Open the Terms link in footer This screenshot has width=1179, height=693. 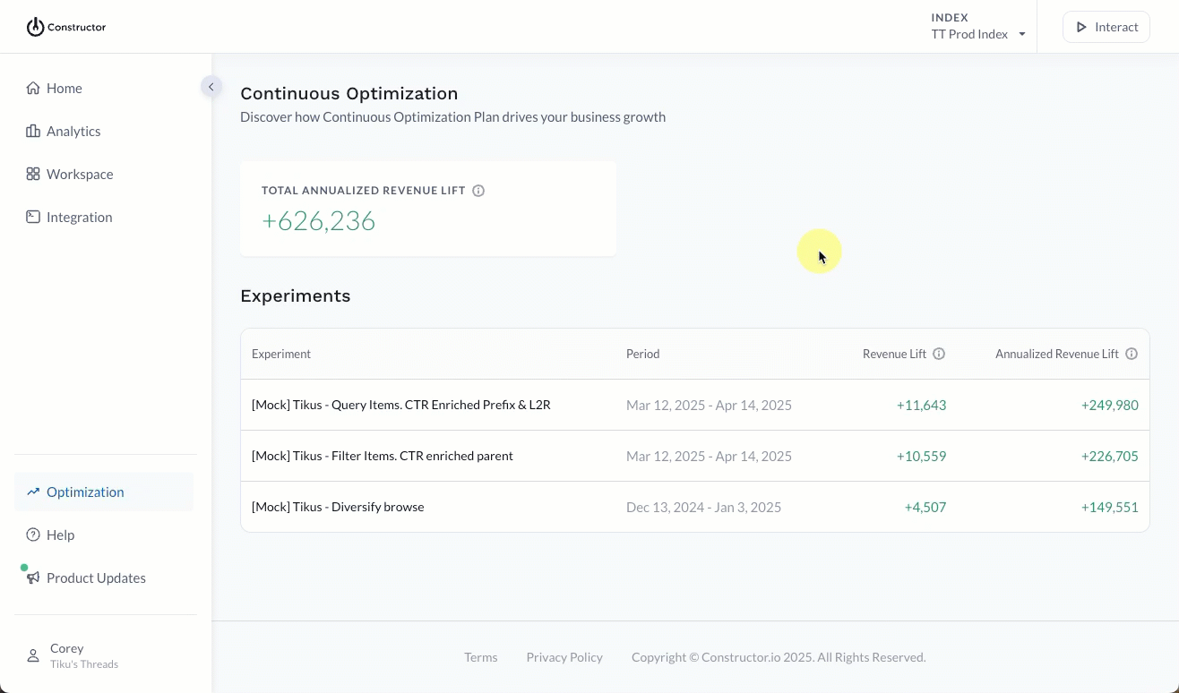pyautogui.click(x=480, y=657)
